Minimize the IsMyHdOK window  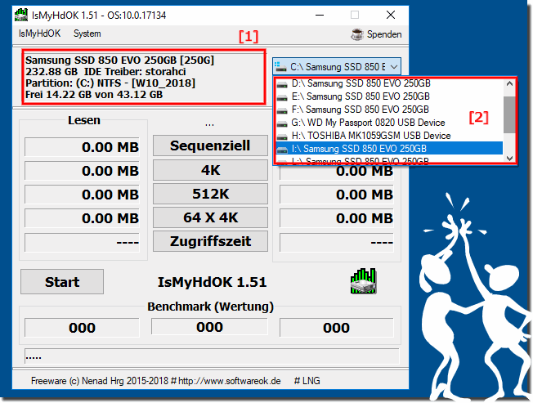click(x=319, y=15)
